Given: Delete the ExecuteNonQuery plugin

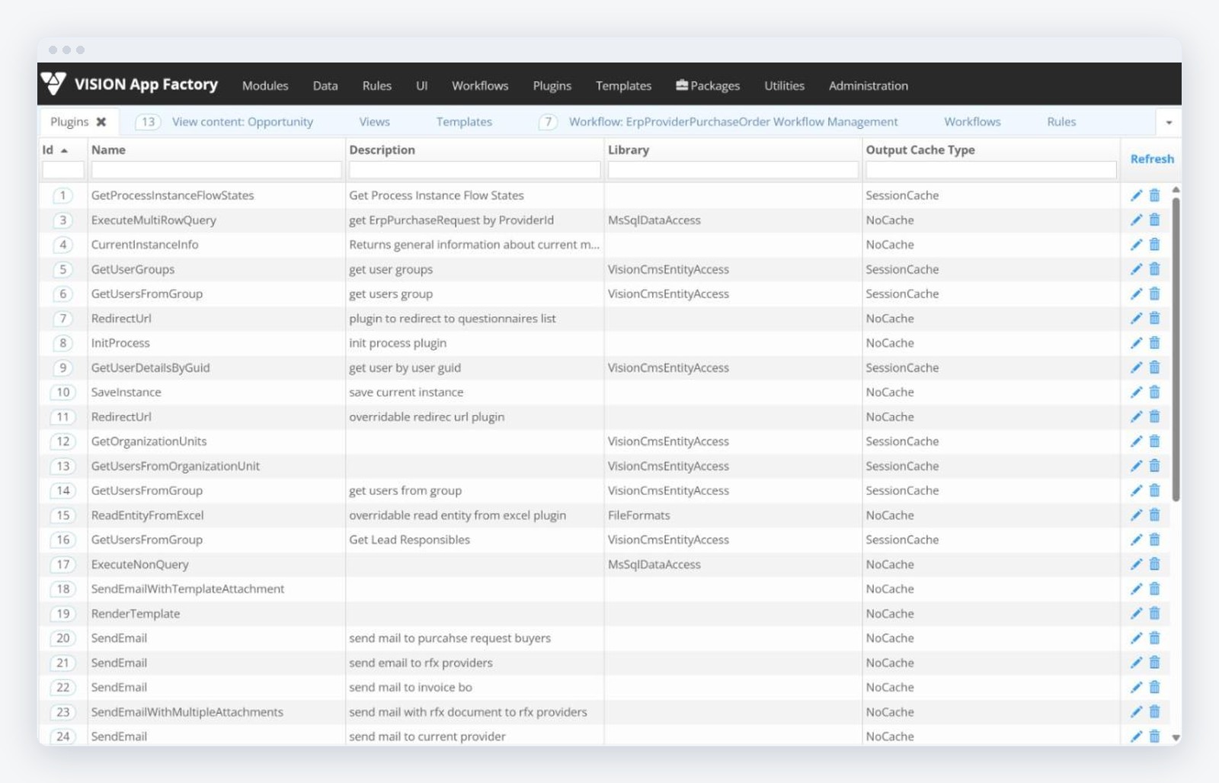Looking at the screenshot, I should point(1154,564).
